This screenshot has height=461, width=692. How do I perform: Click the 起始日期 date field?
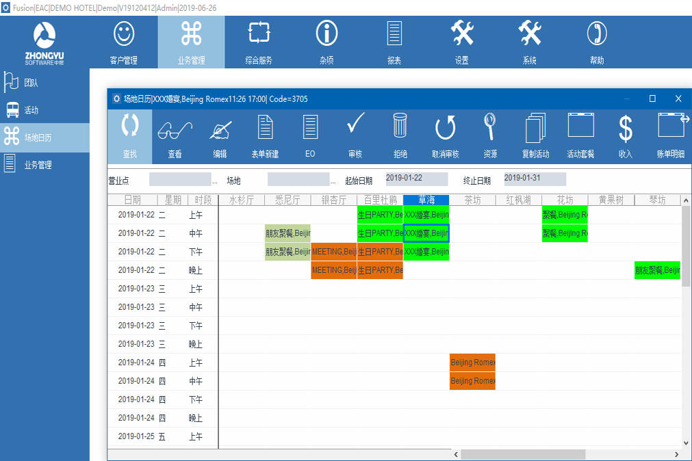tap(416, 179)
